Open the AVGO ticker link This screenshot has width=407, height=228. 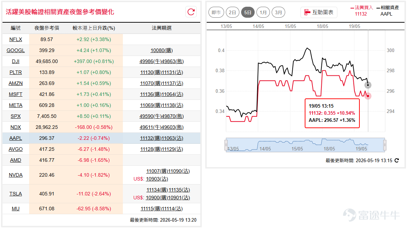coord(16,149)
